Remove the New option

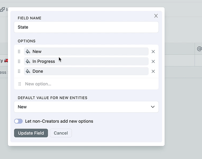point(153,52)
